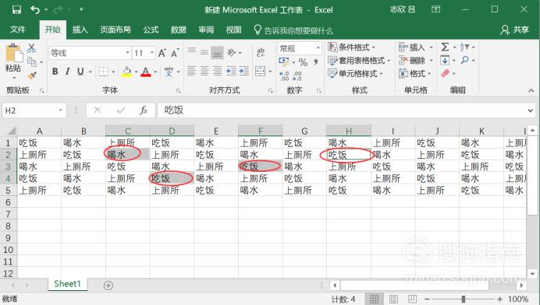Switch to the 公式 Formulas tab
Image resolution: width=540 pixels, height=305 pixels.
(151, 30)
